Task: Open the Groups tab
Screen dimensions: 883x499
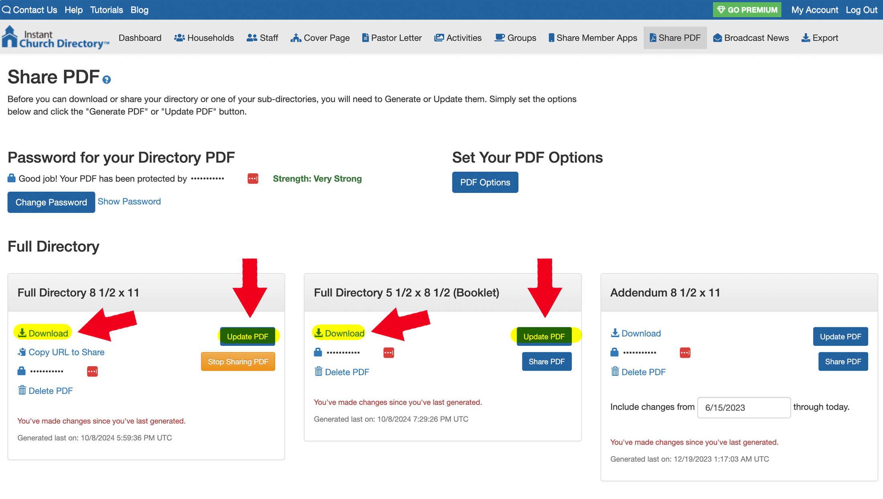Action: [x=515, y=38]
